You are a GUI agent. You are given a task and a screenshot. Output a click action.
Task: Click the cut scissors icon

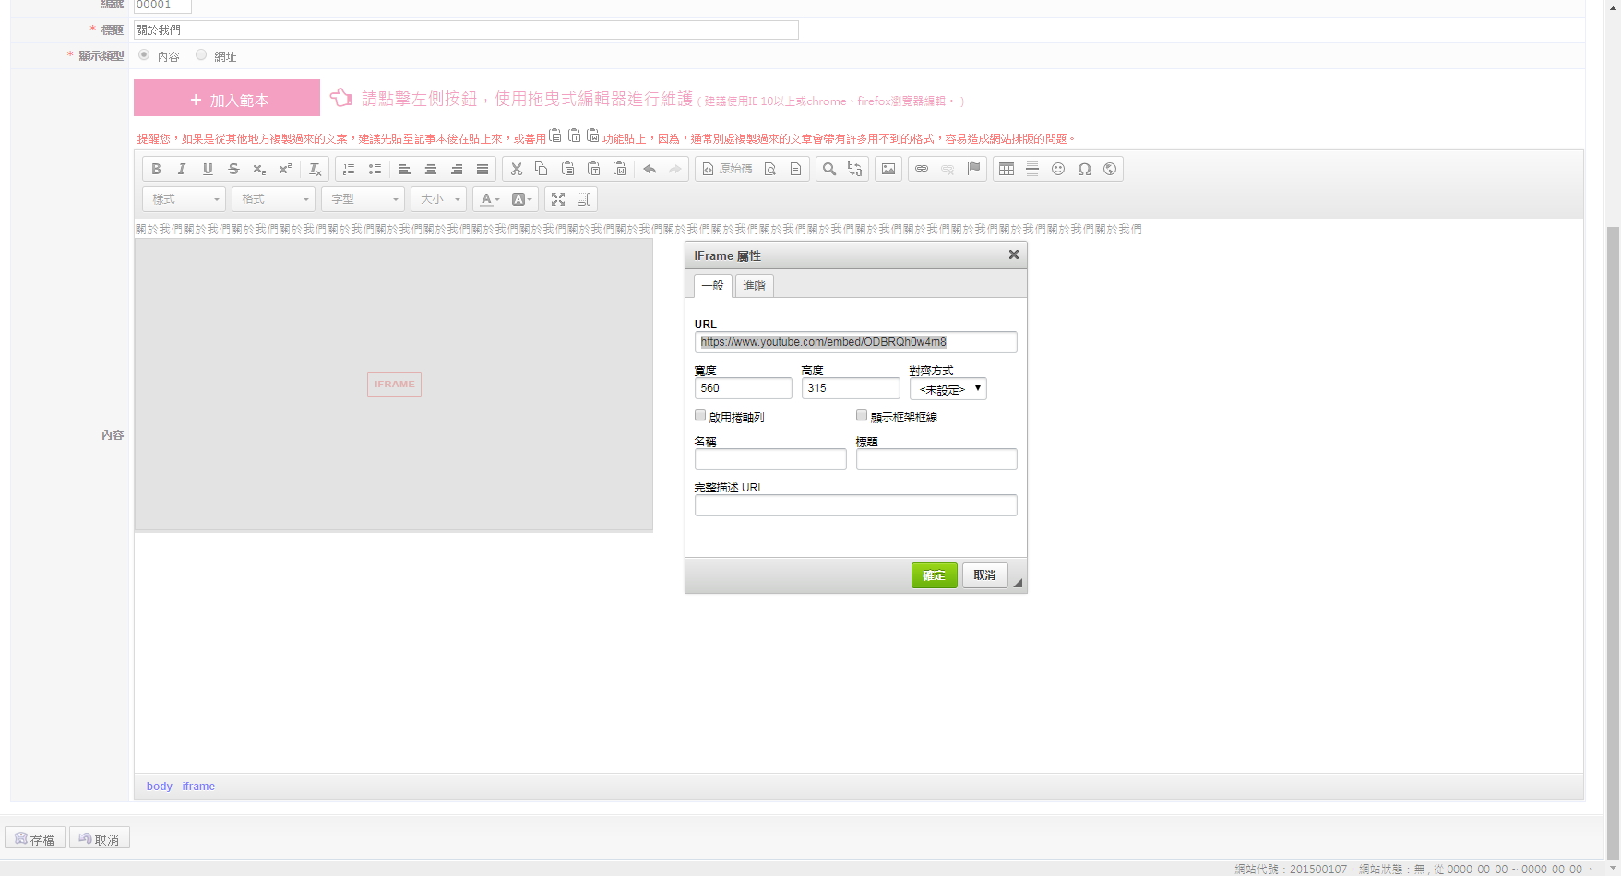pos(517,169)
